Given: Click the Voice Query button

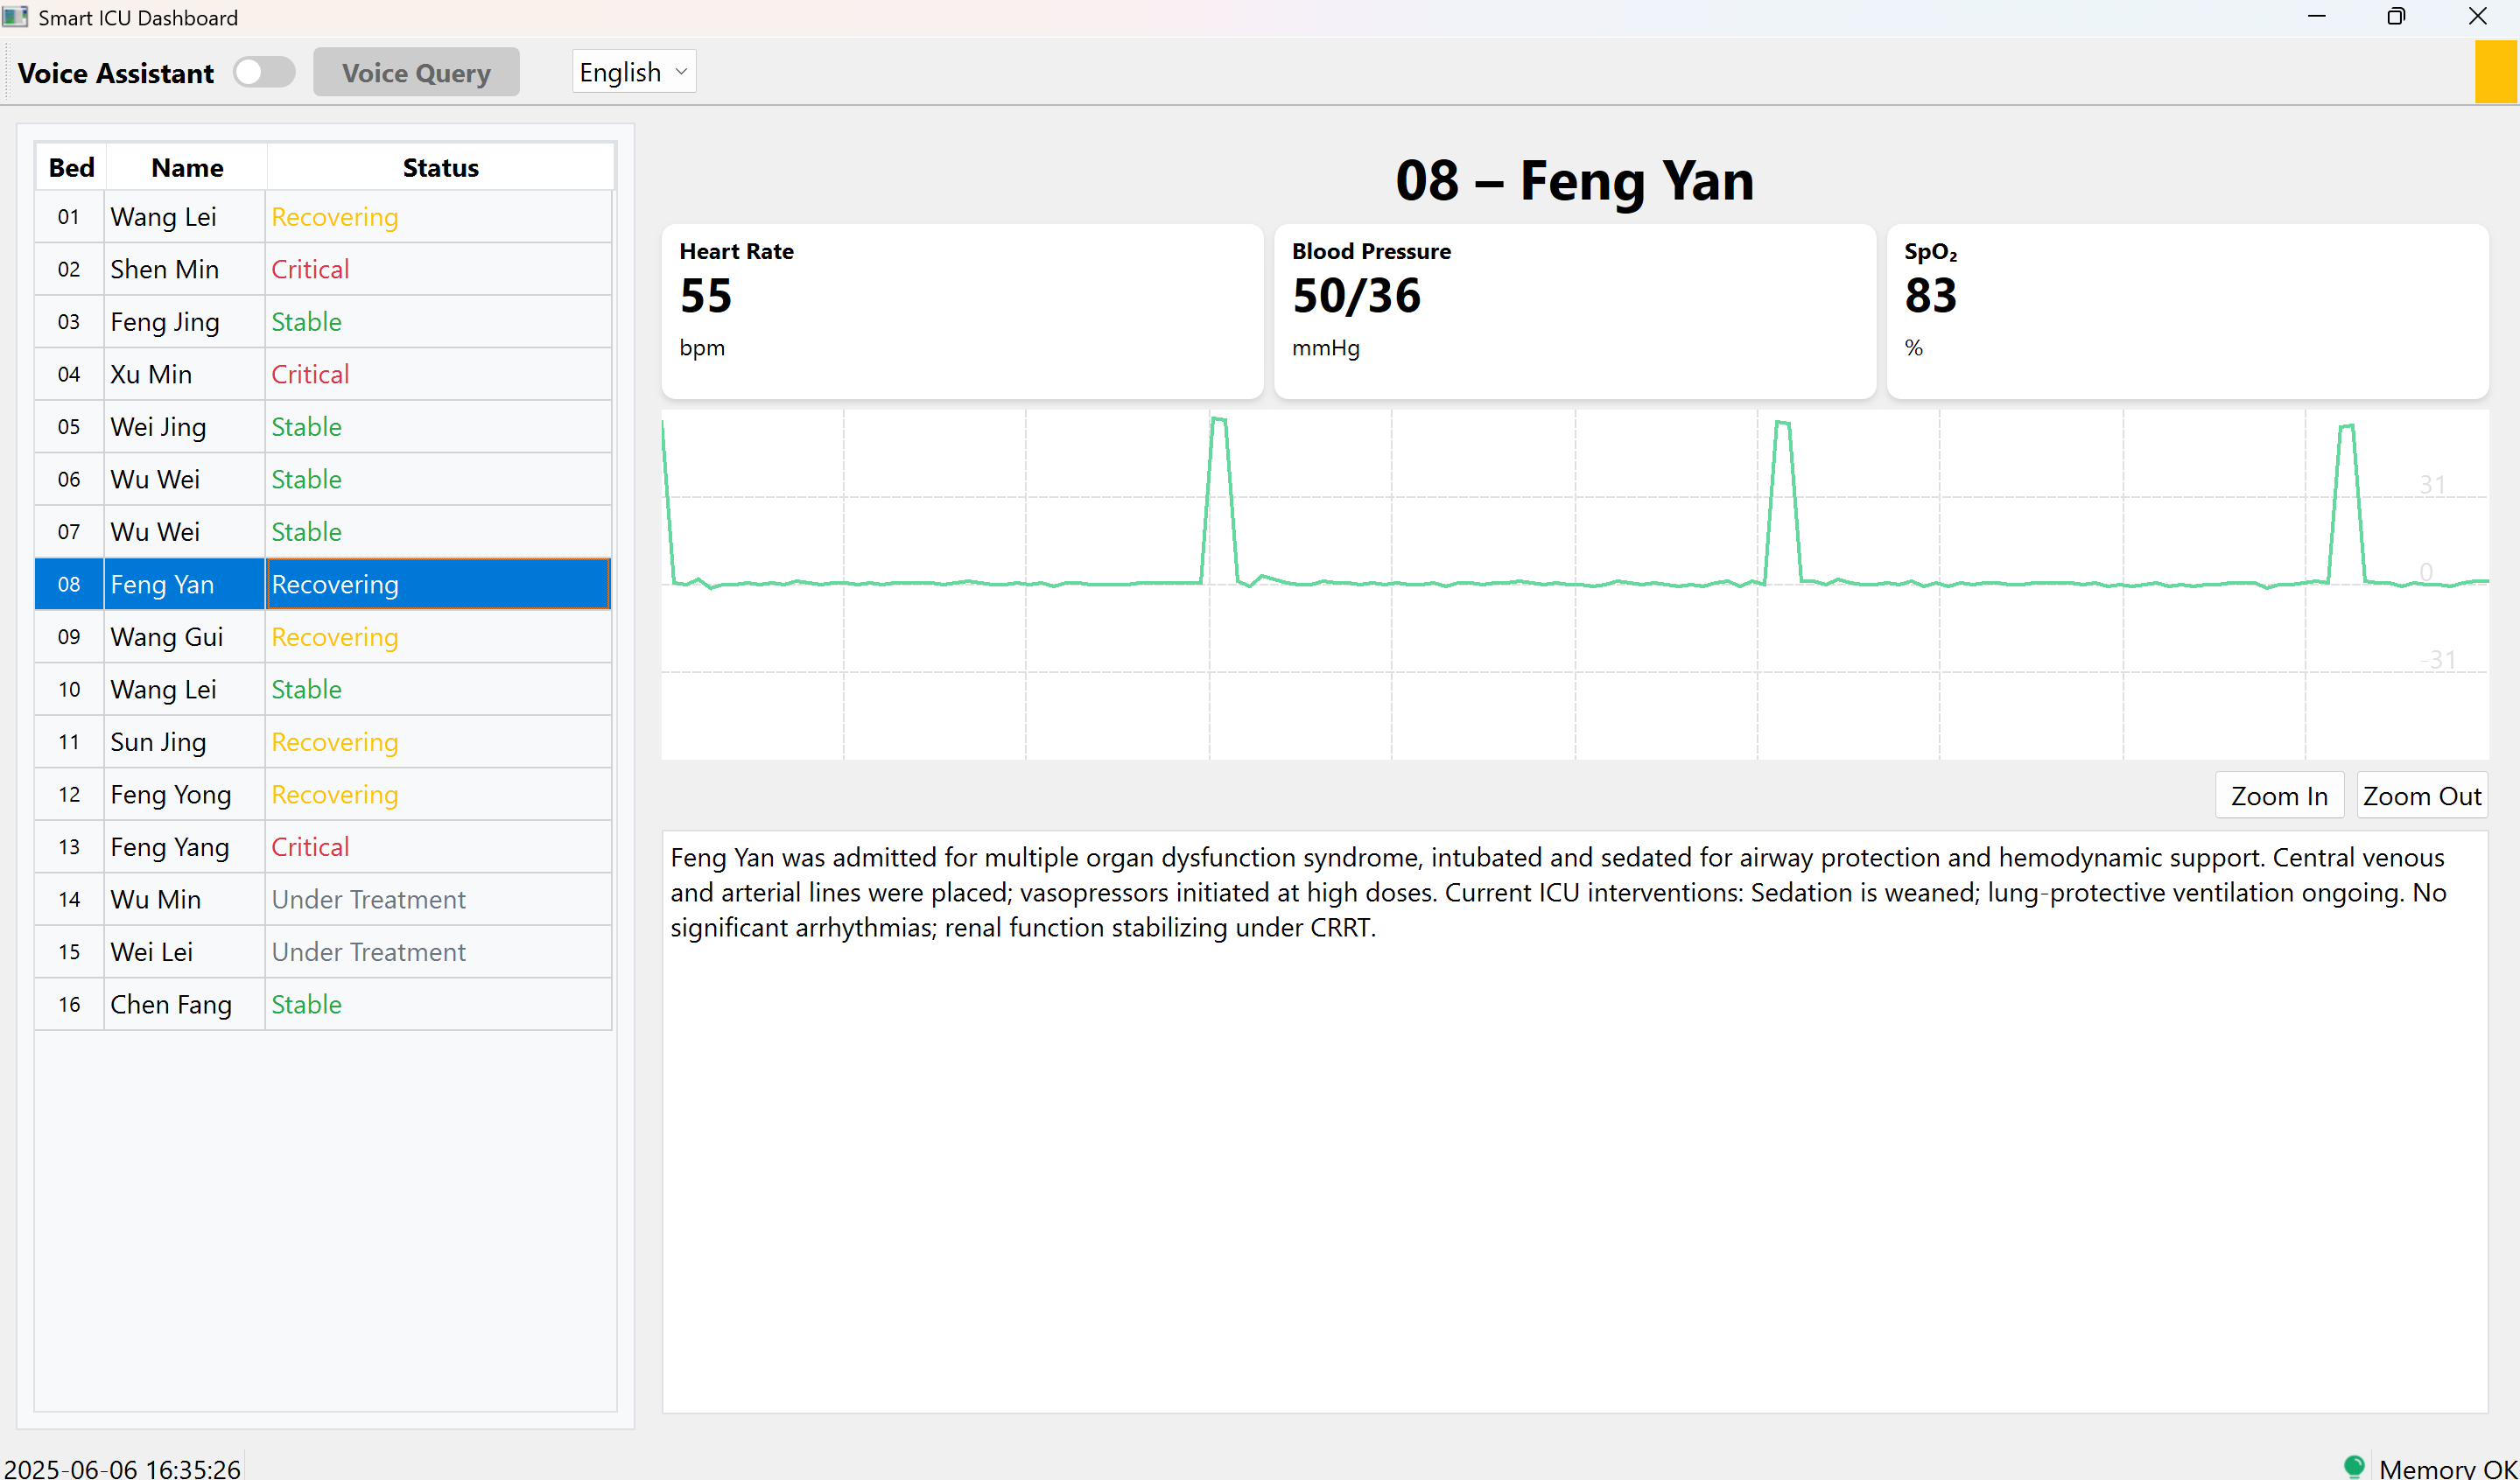Looking at the screenshot, I should point(416,72).
